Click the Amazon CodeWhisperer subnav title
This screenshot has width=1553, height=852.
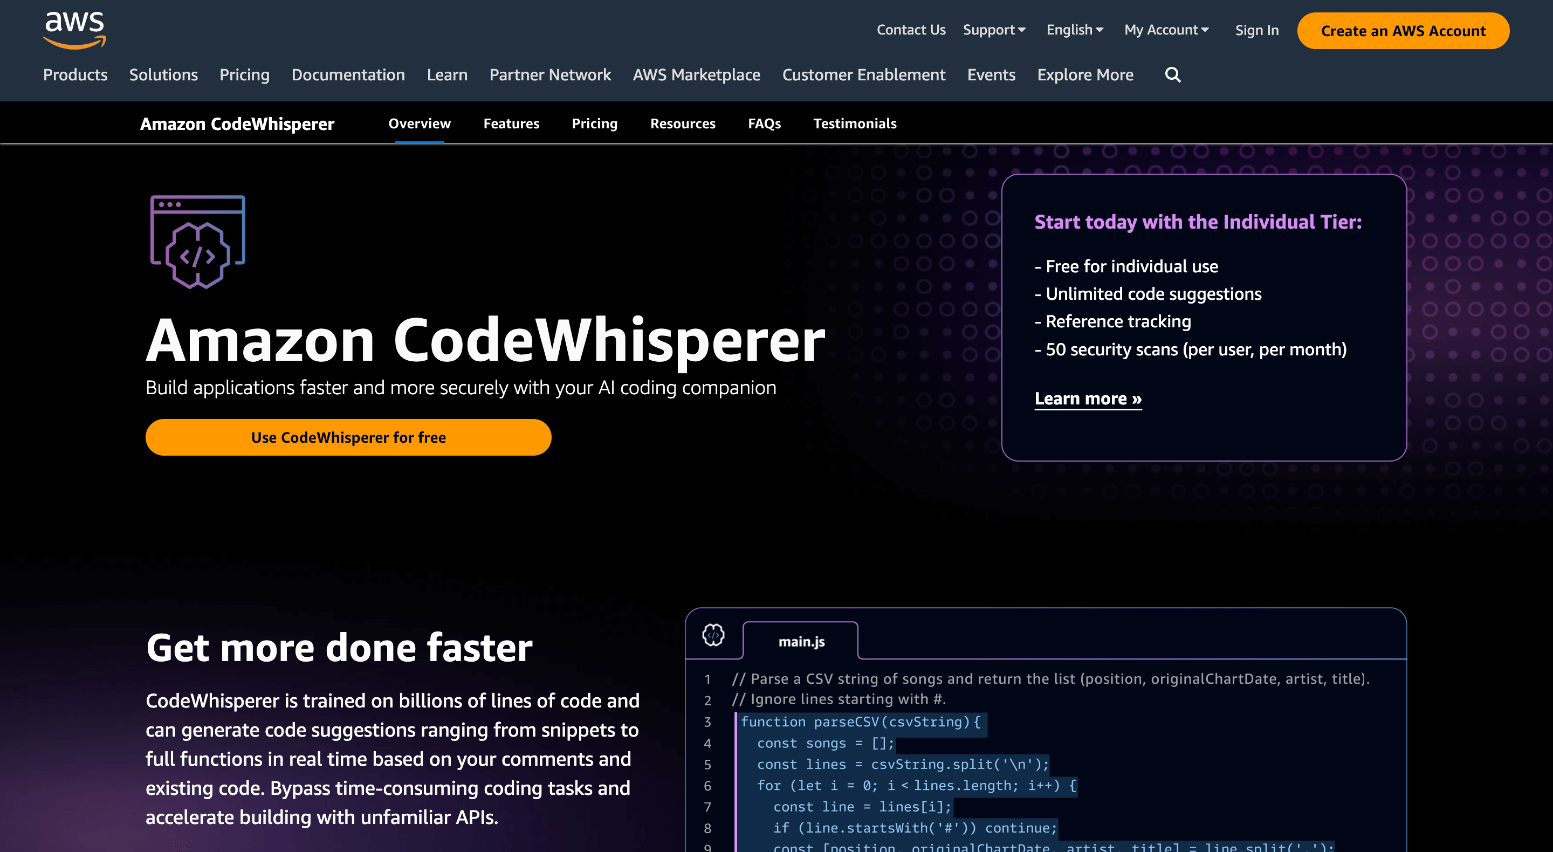237,123
